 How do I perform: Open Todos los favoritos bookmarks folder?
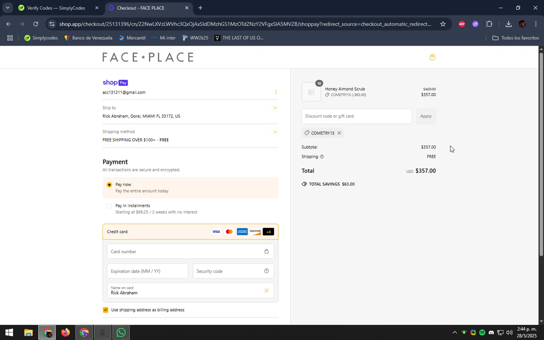[515, 38]
